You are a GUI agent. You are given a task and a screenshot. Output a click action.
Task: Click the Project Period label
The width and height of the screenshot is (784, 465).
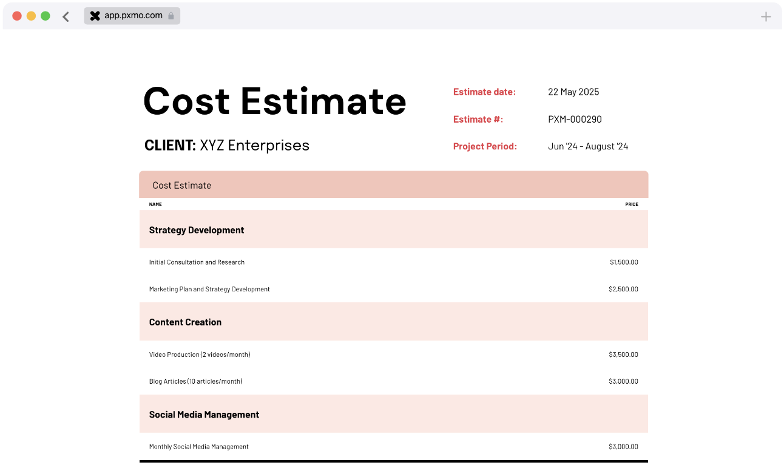(484, 146)
